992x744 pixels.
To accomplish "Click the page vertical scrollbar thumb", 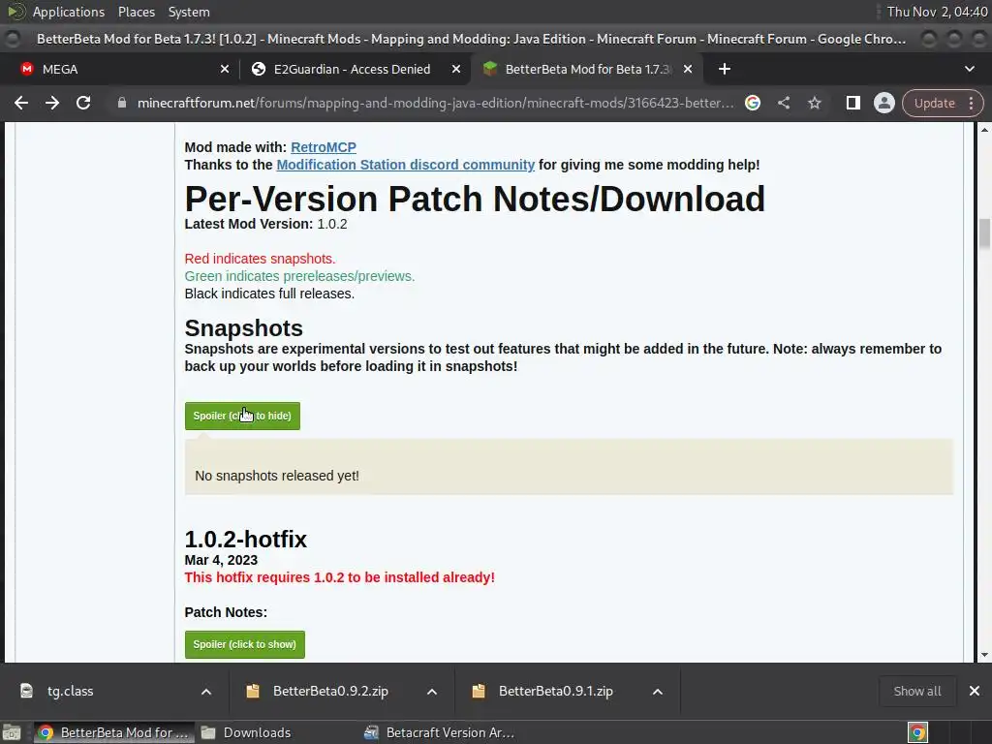I will pyautogui.click(x=984, y=233).
